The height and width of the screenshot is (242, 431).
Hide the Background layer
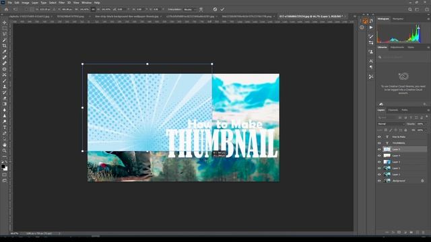pyautogui.click(x=379, y=181)
